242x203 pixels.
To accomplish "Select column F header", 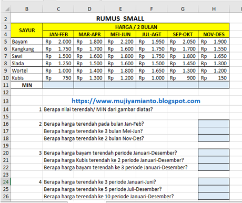I will point(152,9).
